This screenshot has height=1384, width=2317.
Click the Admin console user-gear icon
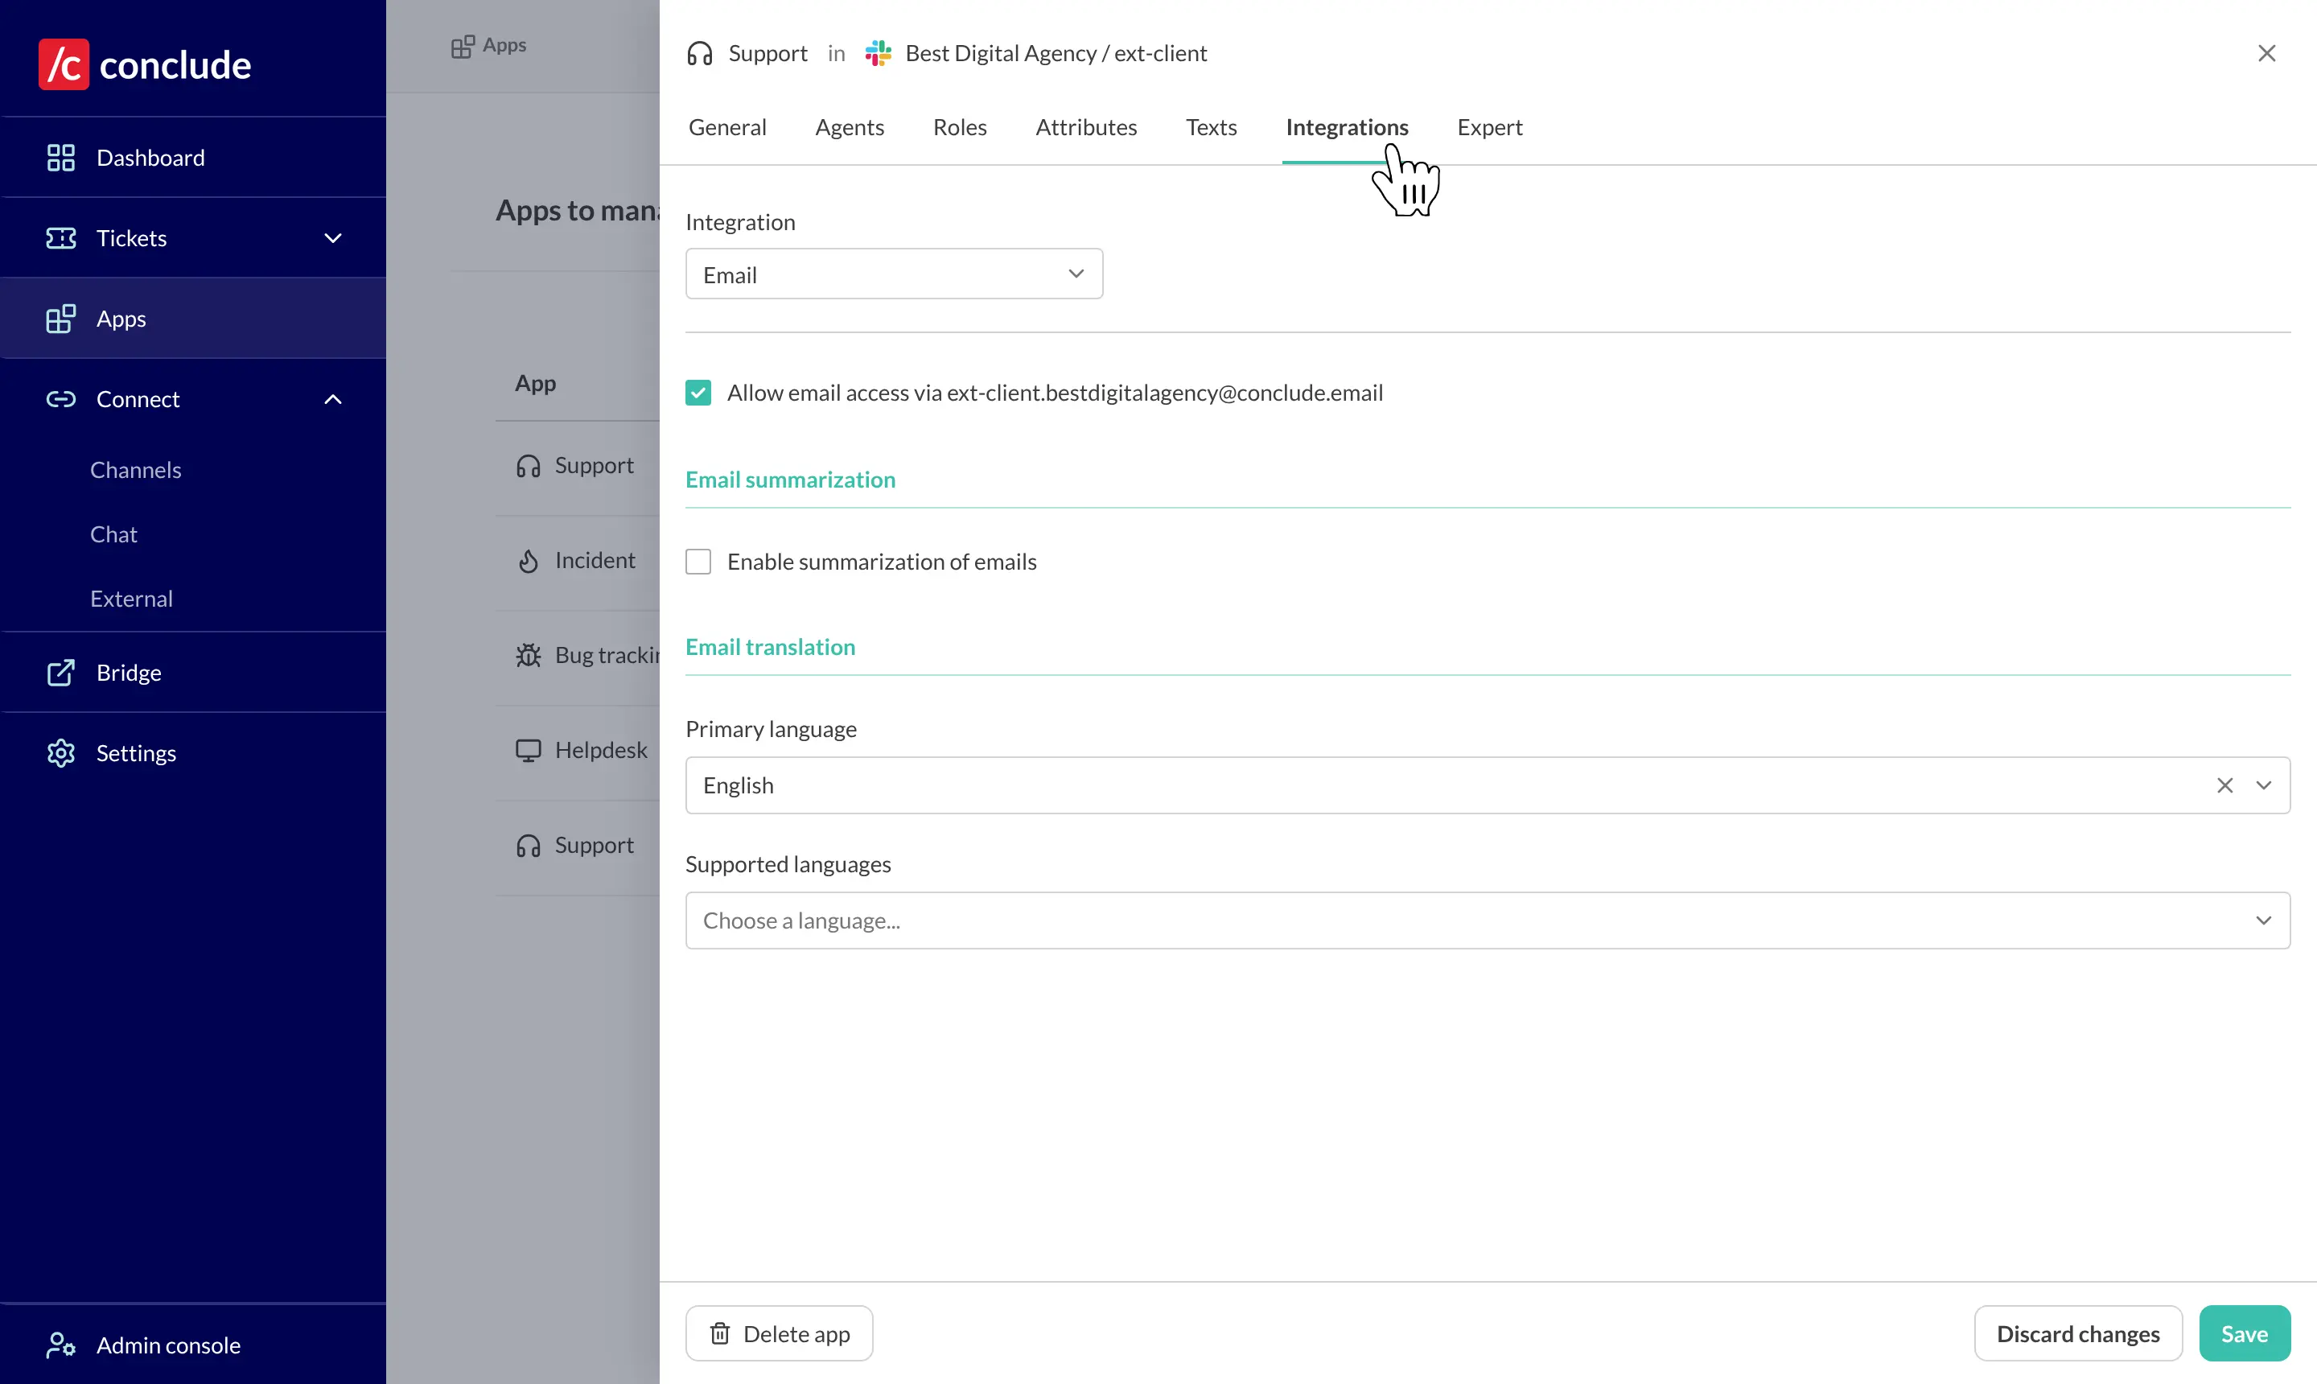tap(60, 1345)
